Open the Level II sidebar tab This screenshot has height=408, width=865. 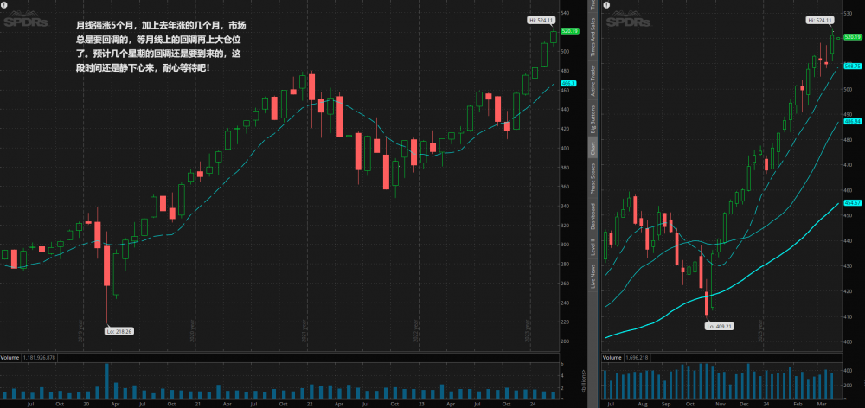click(593, 247)
